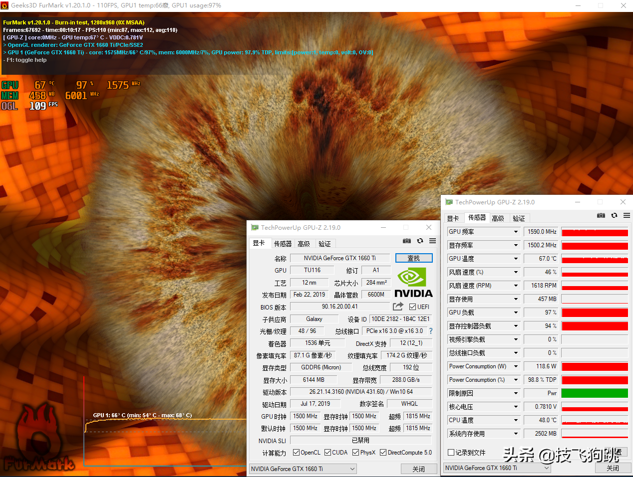
Task: Click the BIOS export share icon
Action: (x=398, y=306)
